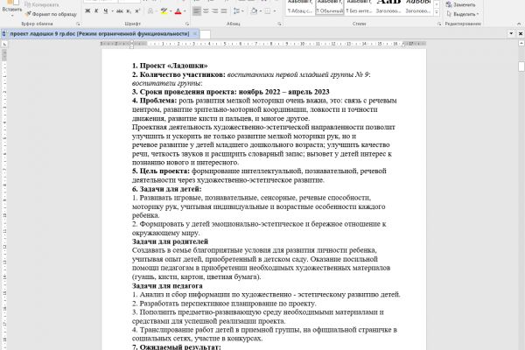Toggle subscript x₂ formatting
This screenshot has width=525, height=350.
click(129, 11)
